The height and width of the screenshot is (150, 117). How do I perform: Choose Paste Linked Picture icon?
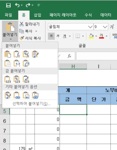click(x=35, y=95)
